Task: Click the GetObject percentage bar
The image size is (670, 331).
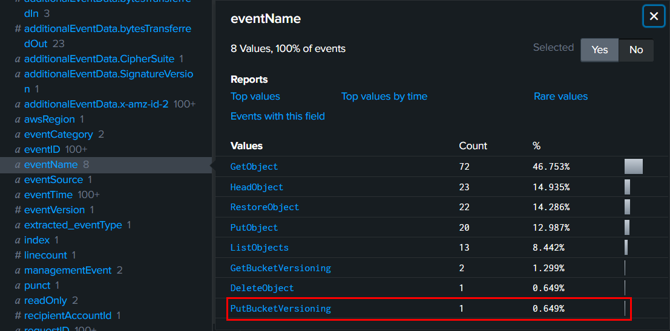Action: (x=633, y=167)
